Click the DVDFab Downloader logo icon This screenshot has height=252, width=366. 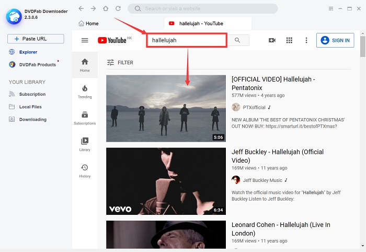tap(14, 16)
